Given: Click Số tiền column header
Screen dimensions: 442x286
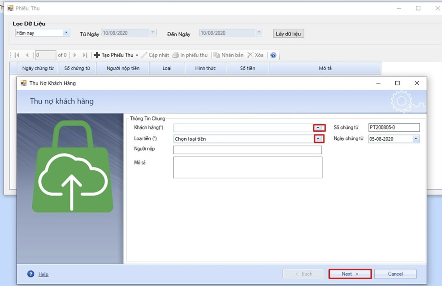Looking at the screenshot, I should pos(247,68).
